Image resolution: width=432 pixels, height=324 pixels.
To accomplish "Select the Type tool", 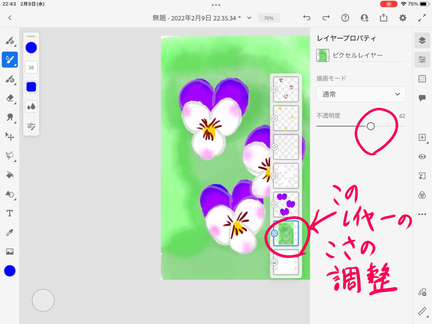I will [x=10, y=213].
